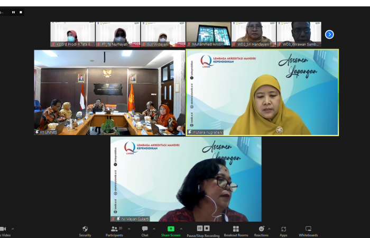
Task: Select mutiara nugraheni's highlighted video tile
Action: point(262,93)
